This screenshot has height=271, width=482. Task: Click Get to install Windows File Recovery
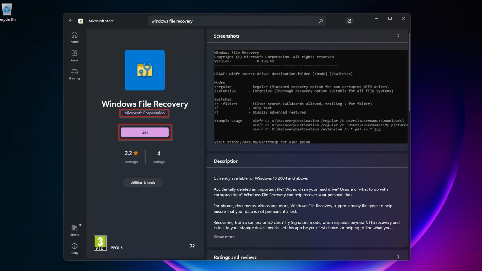[x=144, y=132]
